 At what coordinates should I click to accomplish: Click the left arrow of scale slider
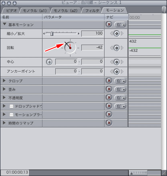[44, 34]
